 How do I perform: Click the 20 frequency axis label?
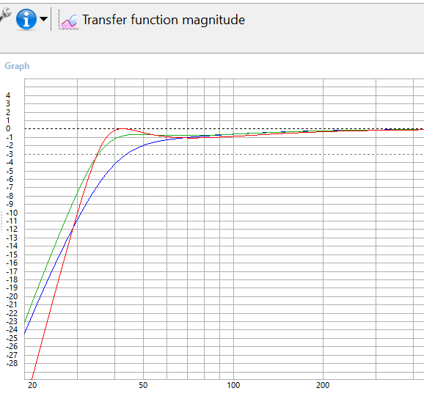[x=32, y=385]
